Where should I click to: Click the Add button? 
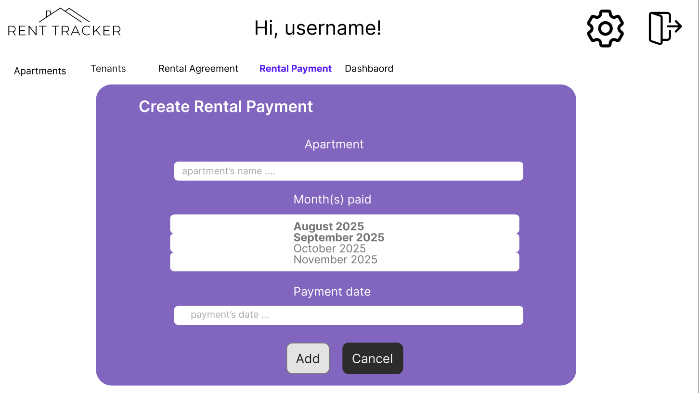click(308, 358)
